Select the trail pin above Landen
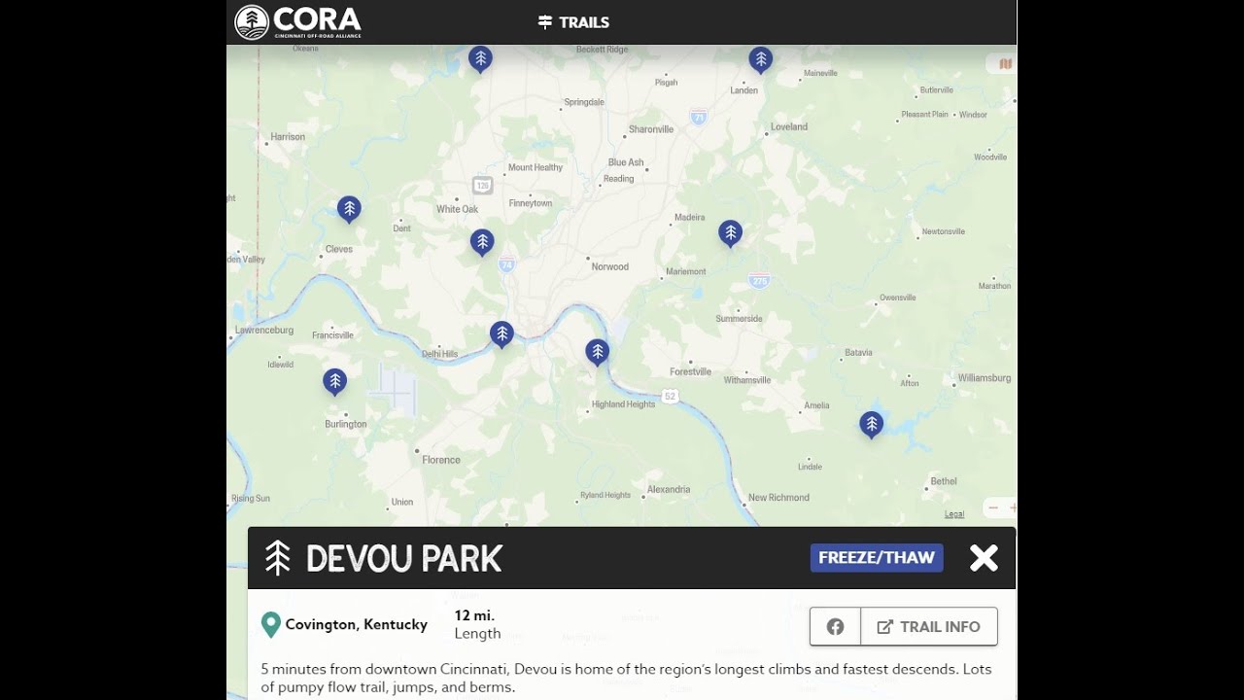Viewport: 1244px width, 700px height. [761, 60]
